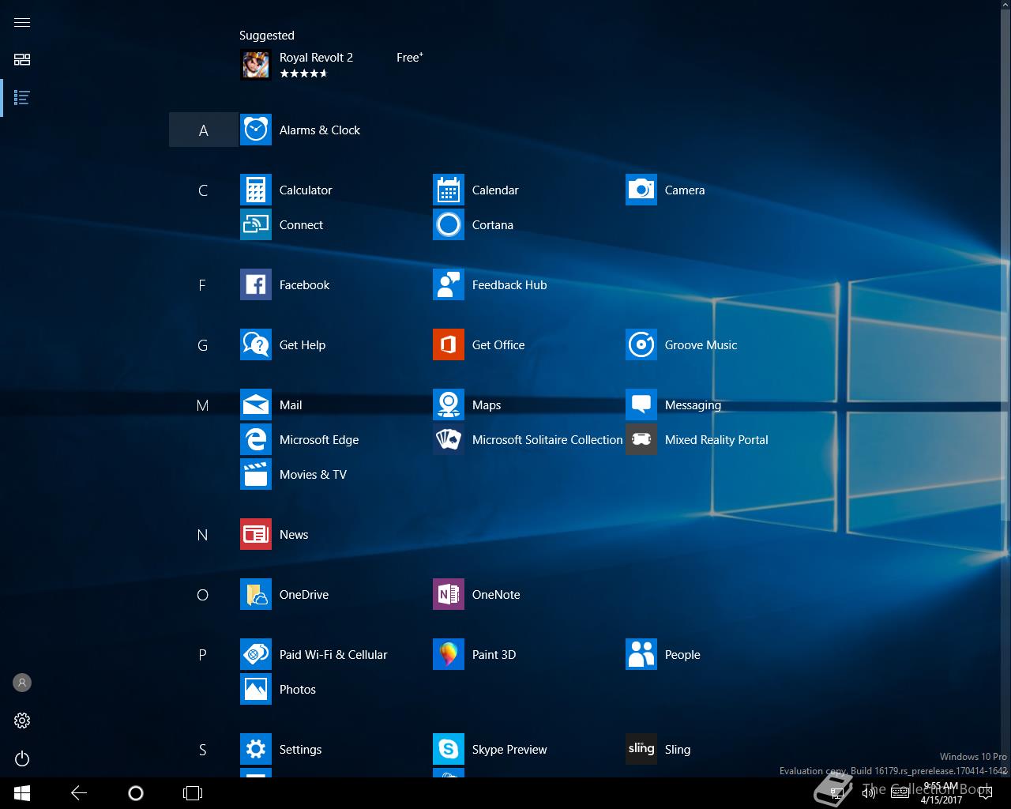The width and height of the screenshot is (1011, 809).
Task: Open the Photos app icon
Action: pos(256,689)
